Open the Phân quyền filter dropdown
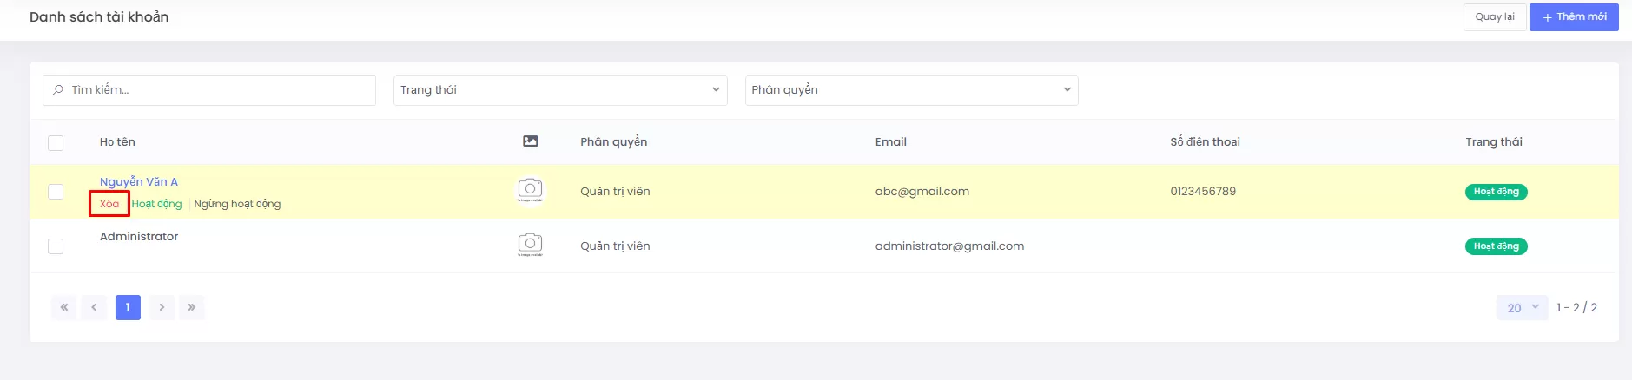1632x380 pixels. tap(911, 90)
